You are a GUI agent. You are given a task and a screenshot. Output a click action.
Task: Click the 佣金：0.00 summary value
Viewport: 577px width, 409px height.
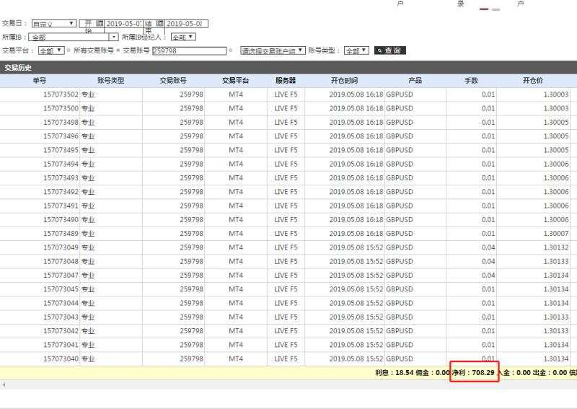click(x=433, y=372)
